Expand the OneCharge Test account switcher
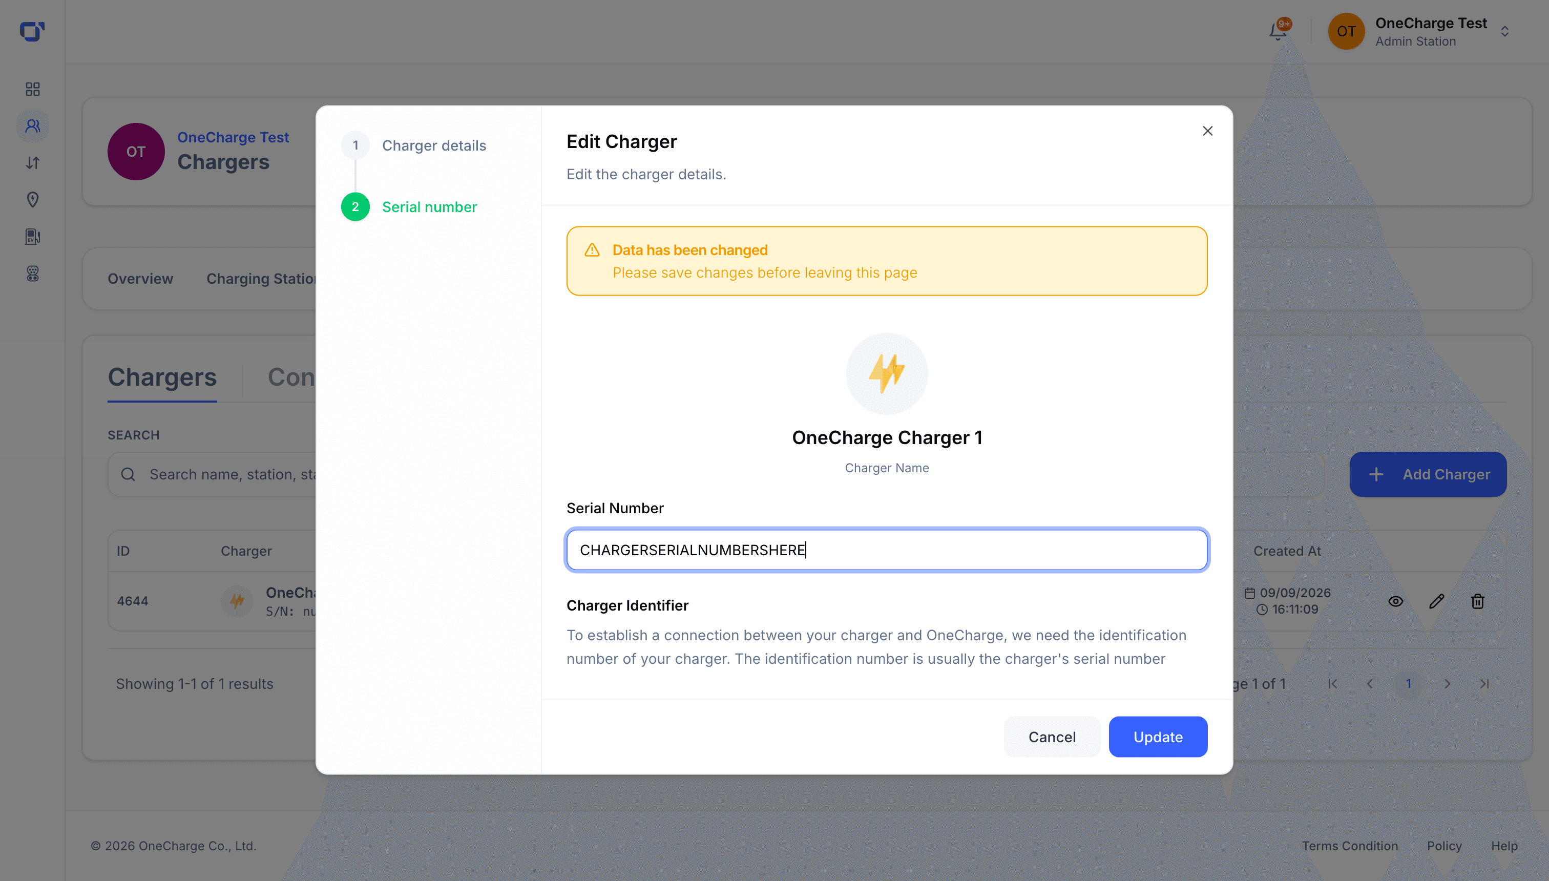The image size is (1549, 881). pyautogui.click(x=1505, y=31)
